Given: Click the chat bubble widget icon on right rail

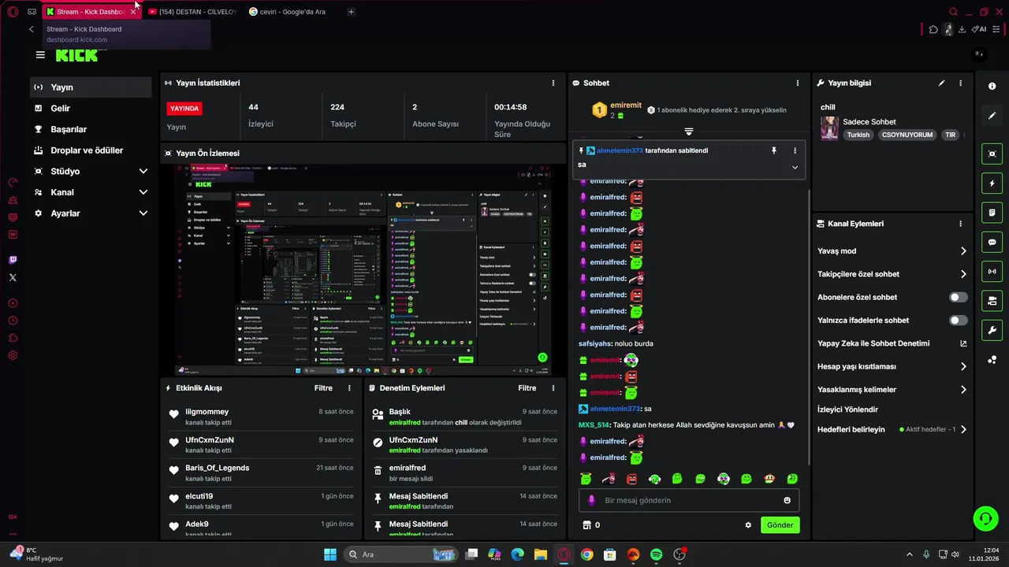Looking at the screenshot, I should point(992,242).
